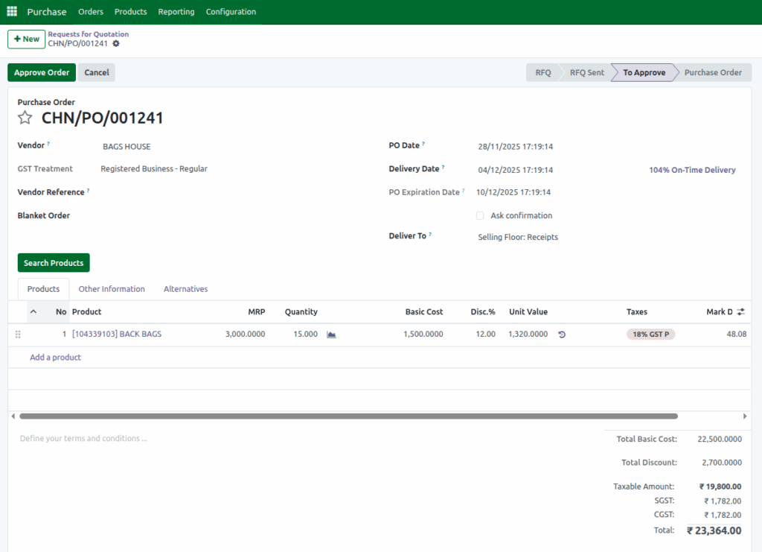
Task: Open the gear action menu beside CHN/PO/001241
Action: (x=117, y=44)
